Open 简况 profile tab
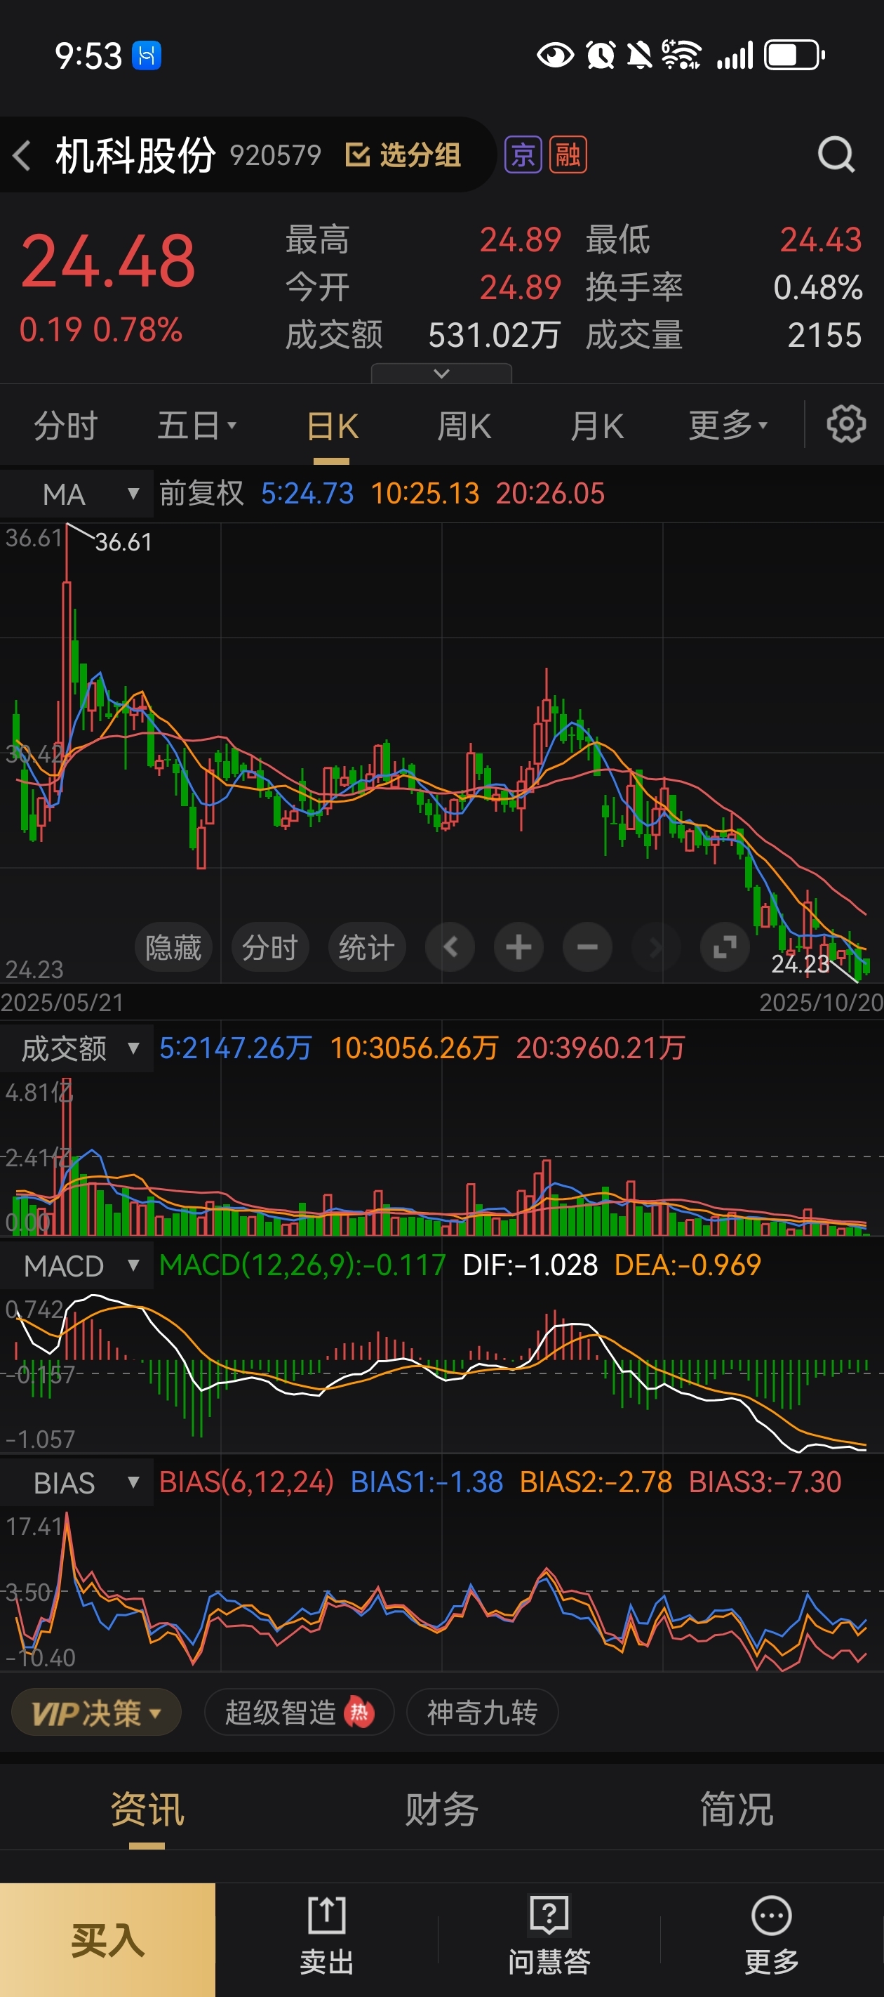 point(736,1810)
